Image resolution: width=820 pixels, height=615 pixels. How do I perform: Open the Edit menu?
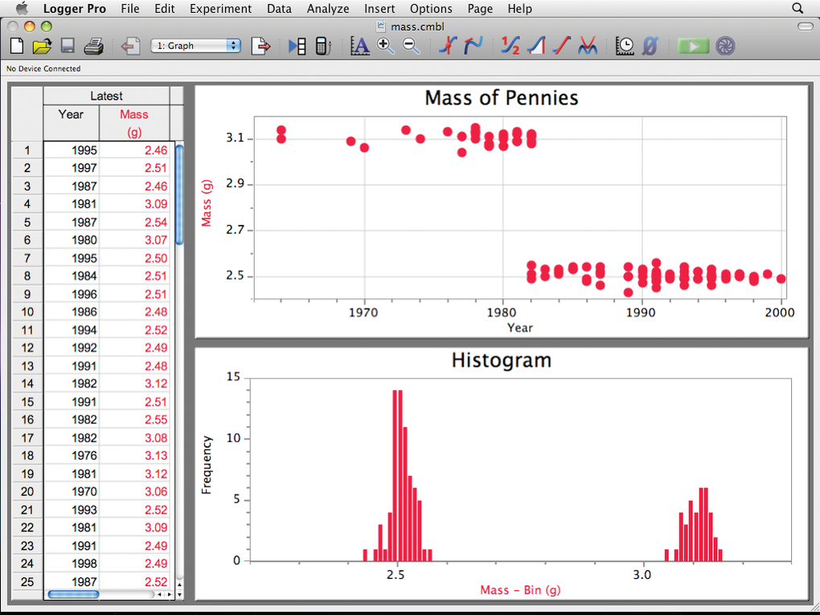165,9
